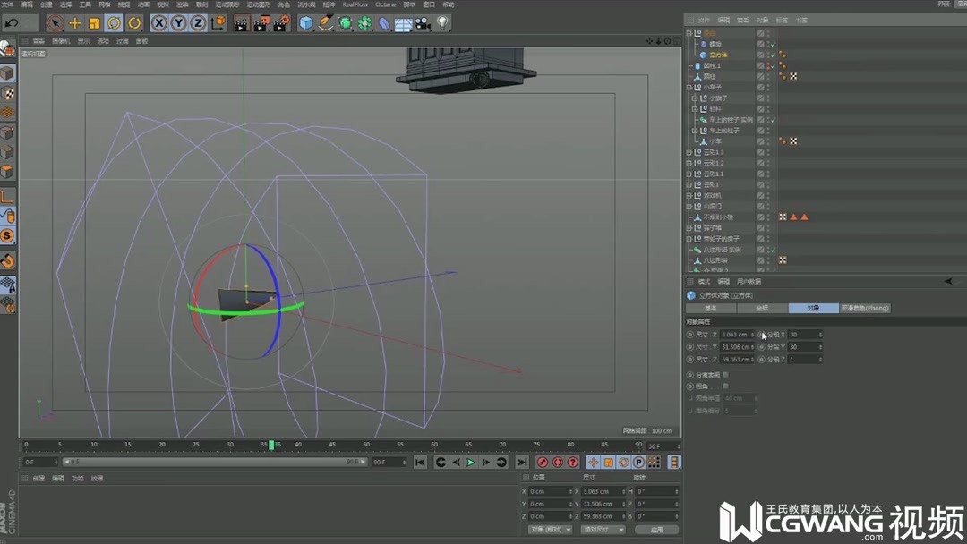Click the Render View clapperboard icon

(241, 23)
